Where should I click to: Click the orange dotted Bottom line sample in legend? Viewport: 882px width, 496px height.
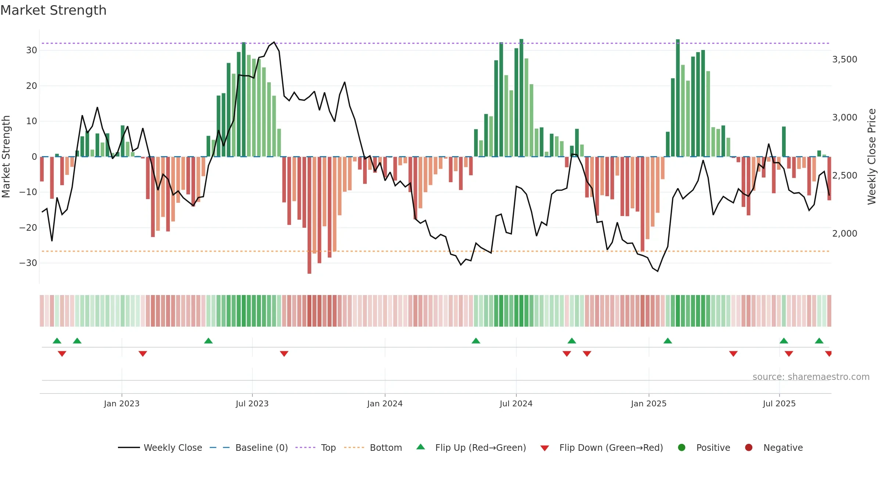click(x=354, y=448)
